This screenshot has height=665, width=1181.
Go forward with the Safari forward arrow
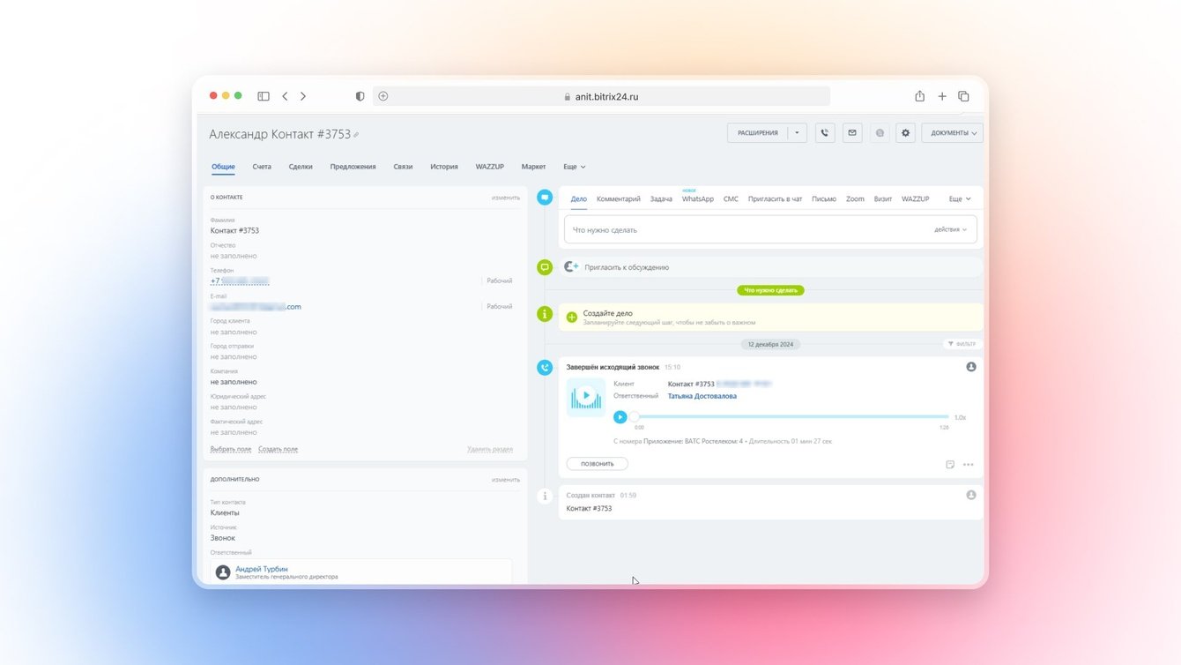pyautogui.click(x=303, y=96)
